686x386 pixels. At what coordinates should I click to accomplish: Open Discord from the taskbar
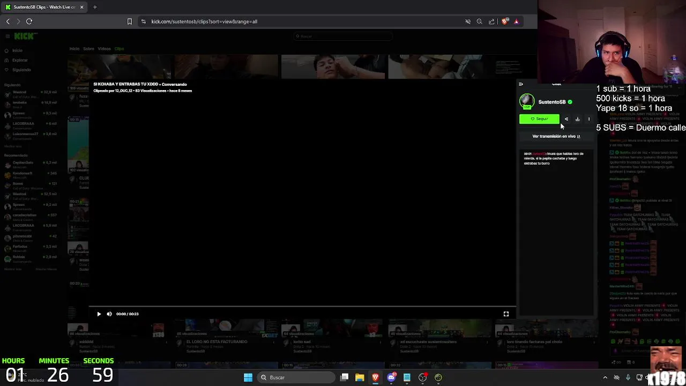(x=391, y=377)
